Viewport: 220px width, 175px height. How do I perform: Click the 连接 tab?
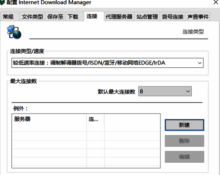[x=94, y=16]
